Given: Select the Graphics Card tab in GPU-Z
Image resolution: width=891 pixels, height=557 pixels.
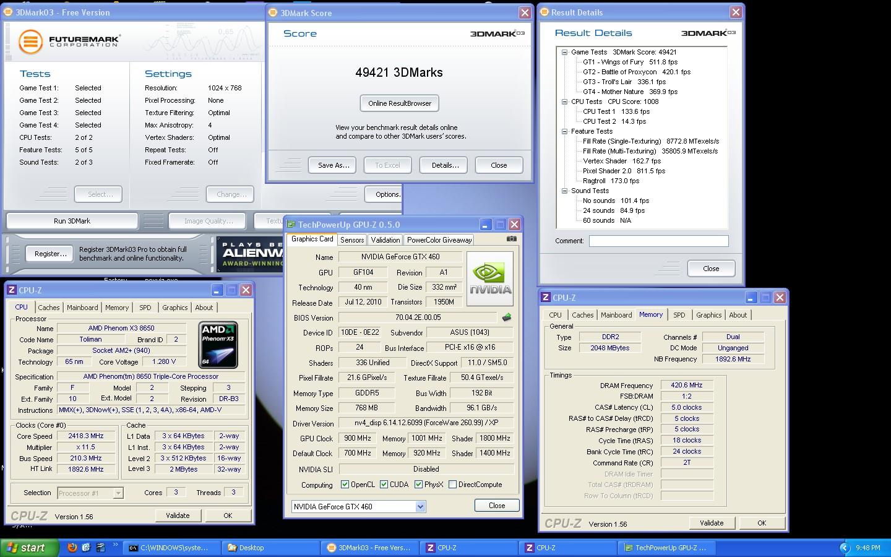Looking at the screenshot, I should 312,239.
